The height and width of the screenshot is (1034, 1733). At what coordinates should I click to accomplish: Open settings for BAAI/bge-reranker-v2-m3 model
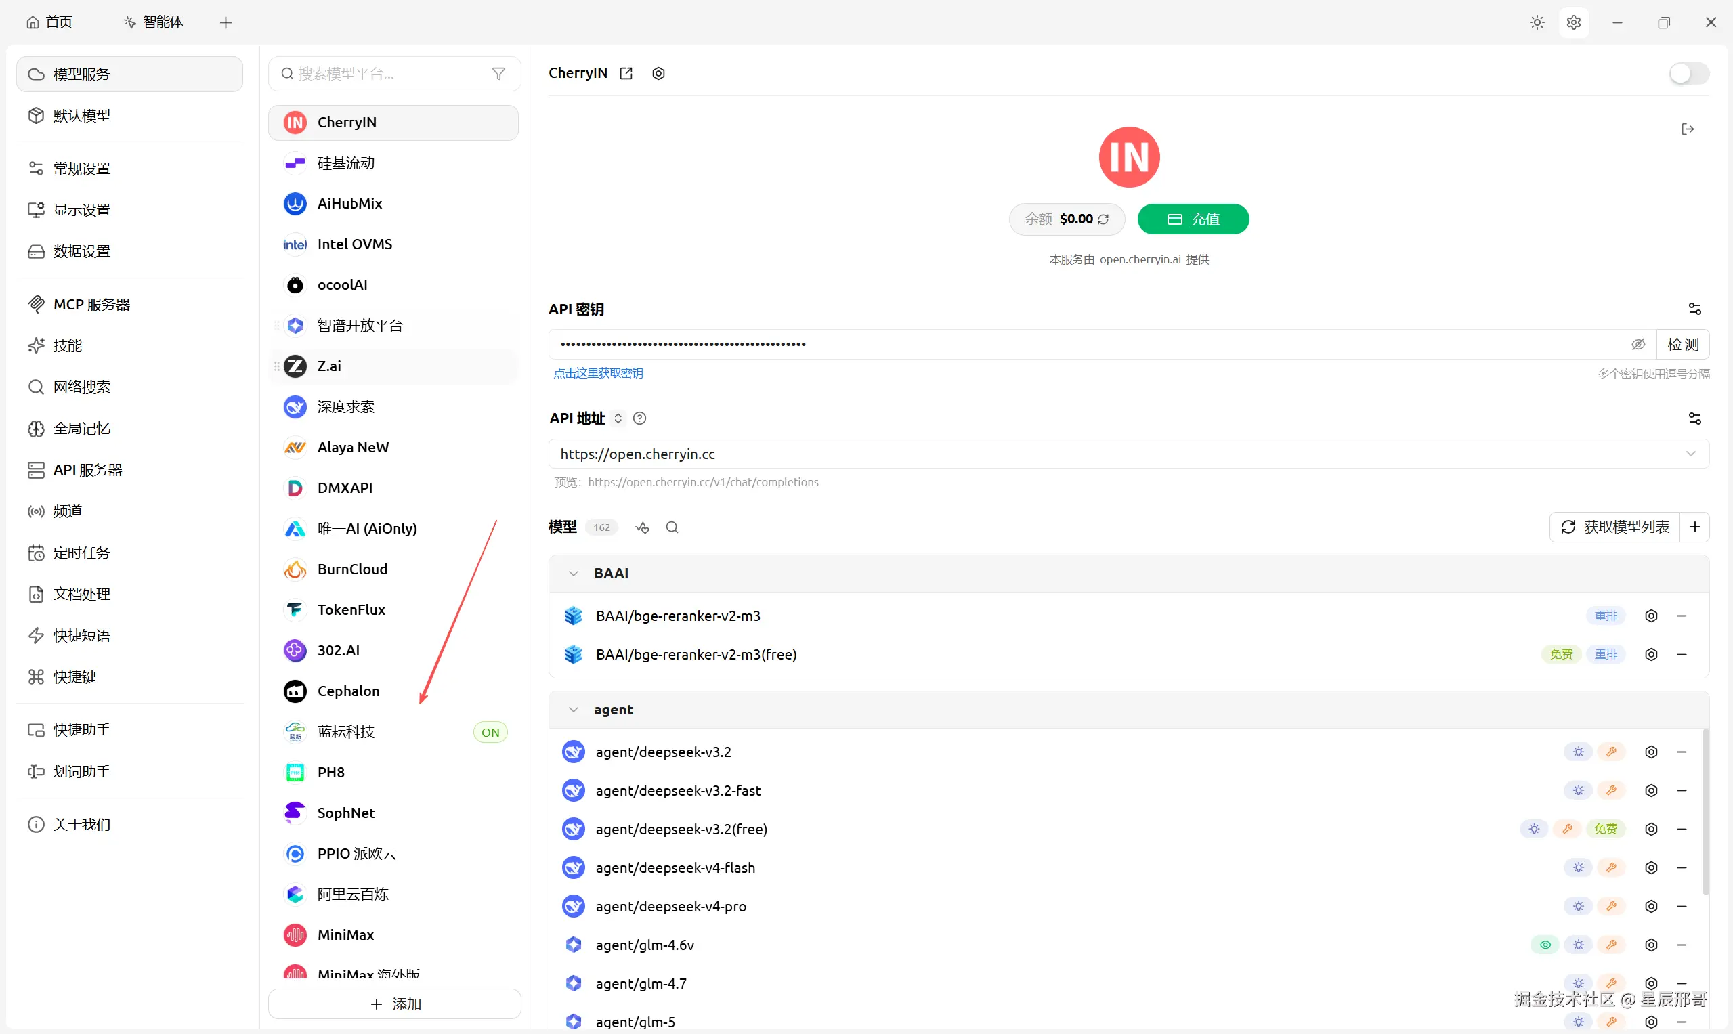pyautogui.click(x=1651, y=616)
